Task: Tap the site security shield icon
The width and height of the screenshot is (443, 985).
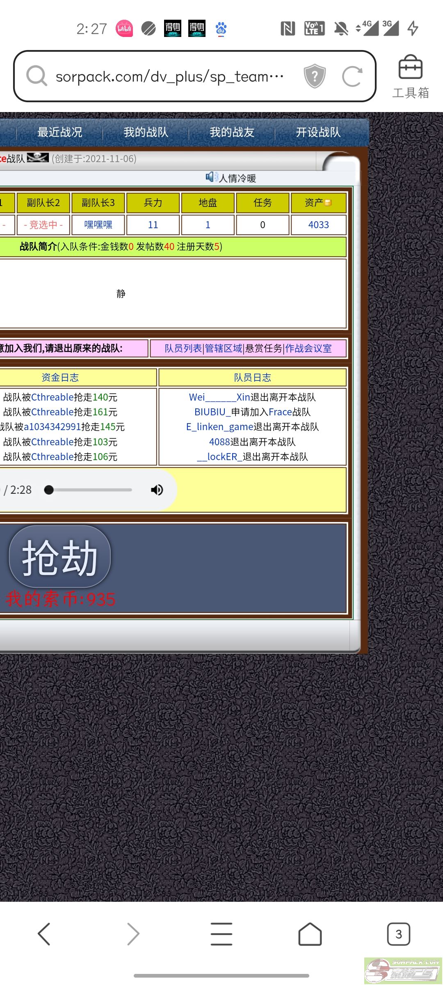Action: pyautogui.click(x=315, y=76)
